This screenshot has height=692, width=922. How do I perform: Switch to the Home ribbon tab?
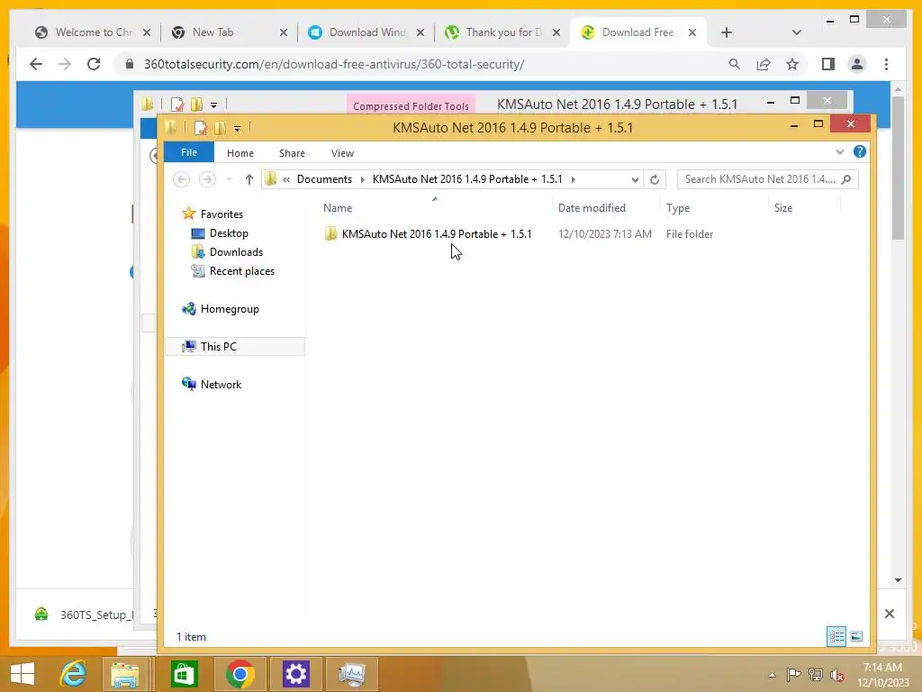pos(240,153)
